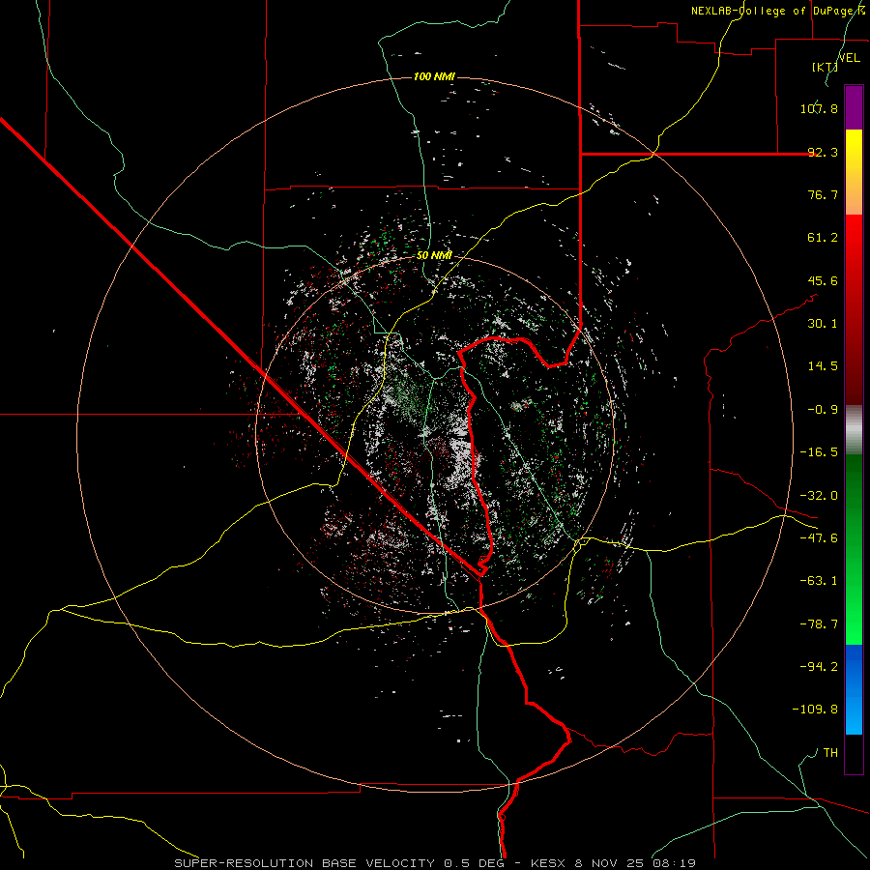Viewport: 870px width, 870px height.
Task: Click the -47.6 velocity scale value
Action: [820, 538]
